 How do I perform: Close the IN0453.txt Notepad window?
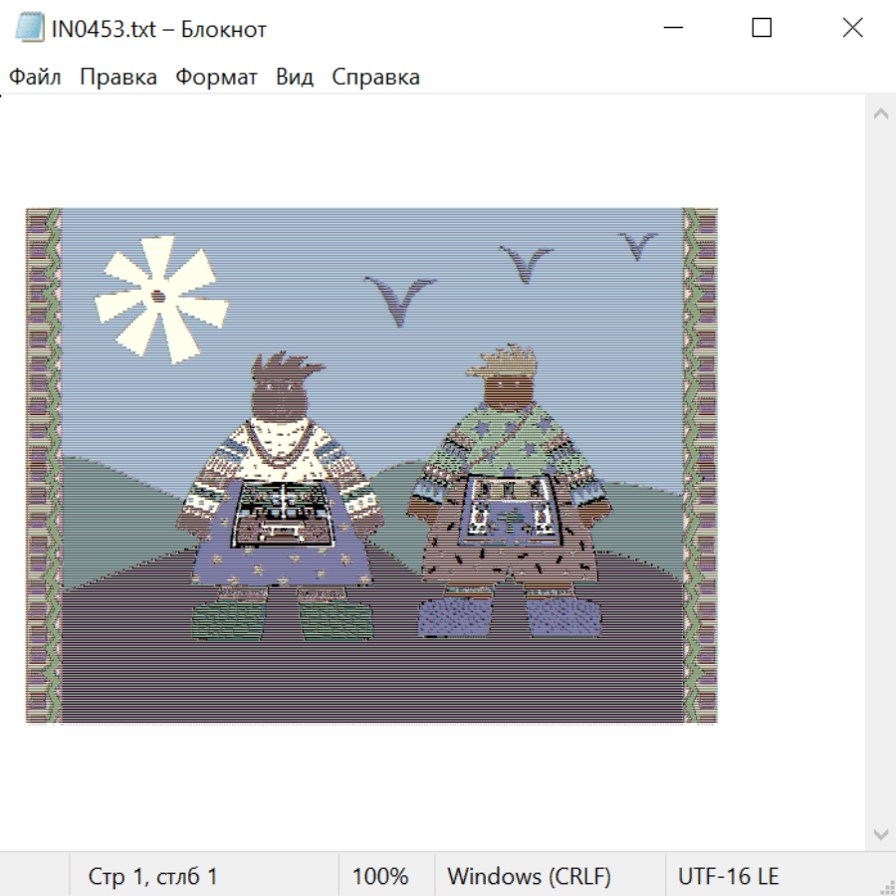(852, 28)
